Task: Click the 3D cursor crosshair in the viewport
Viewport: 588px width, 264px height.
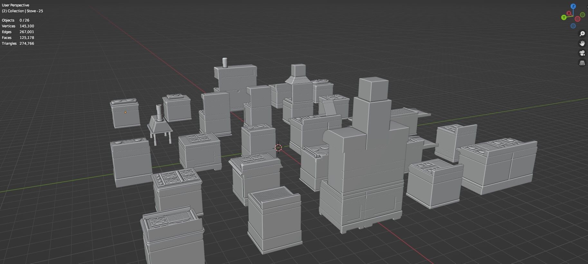Action: pyautogui.click(x=279, y=148)
